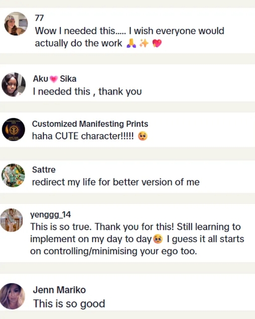Select the pleading face emoji after CUTE character

point(143,136)
